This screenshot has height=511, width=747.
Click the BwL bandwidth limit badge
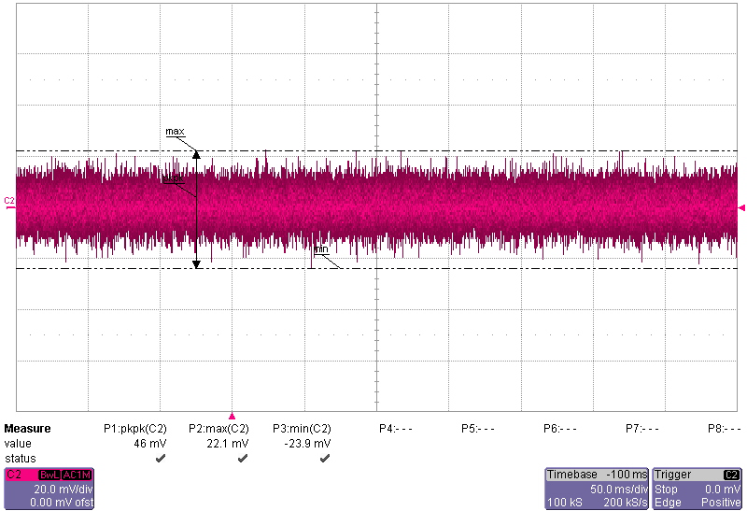49,475
